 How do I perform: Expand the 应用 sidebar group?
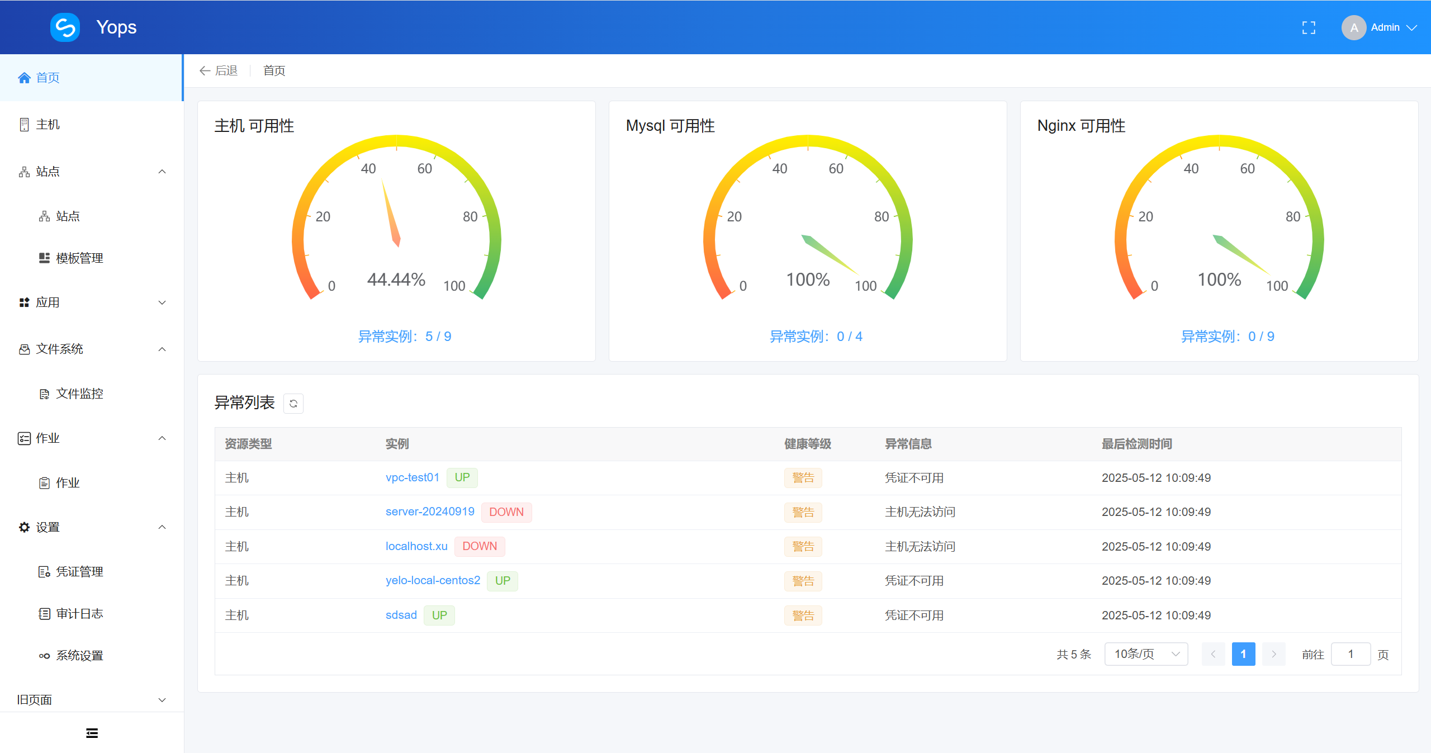pos(162,302)
